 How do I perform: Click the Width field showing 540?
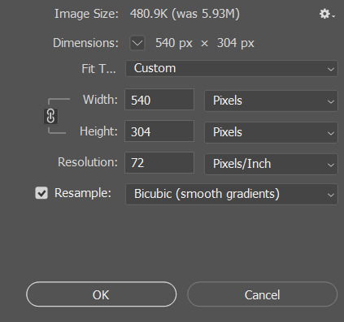(159, 100)
